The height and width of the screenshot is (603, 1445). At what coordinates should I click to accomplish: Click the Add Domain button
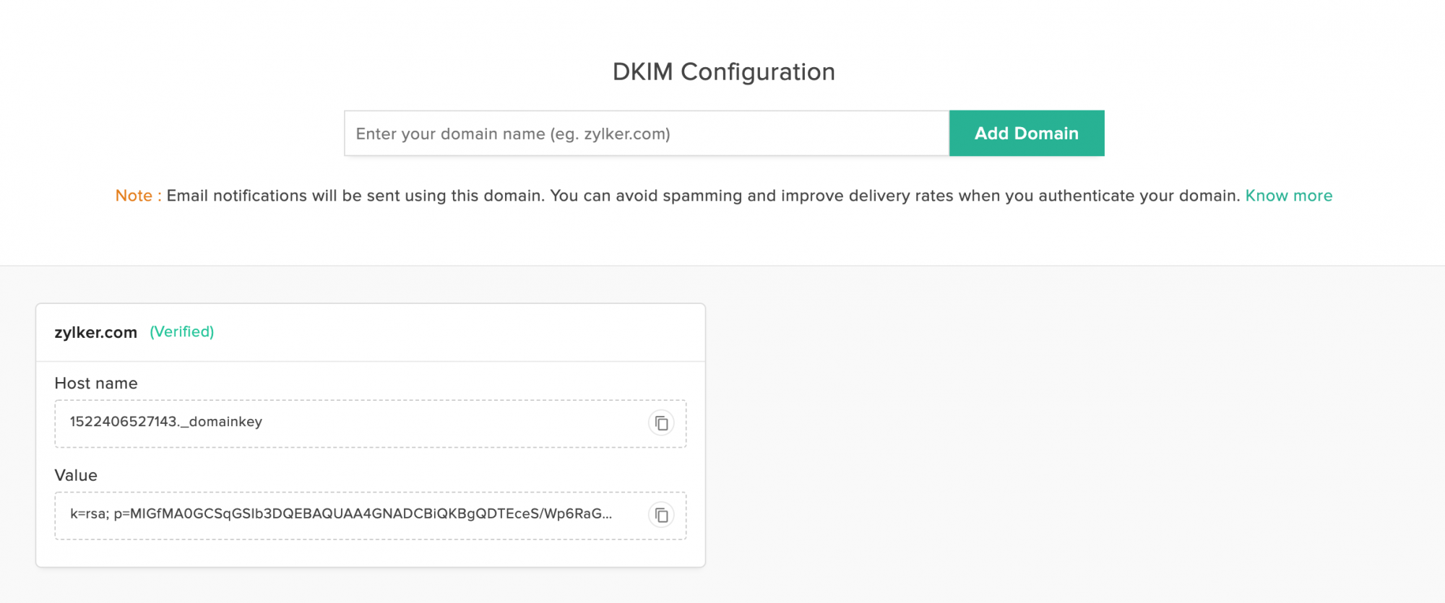1027,133
